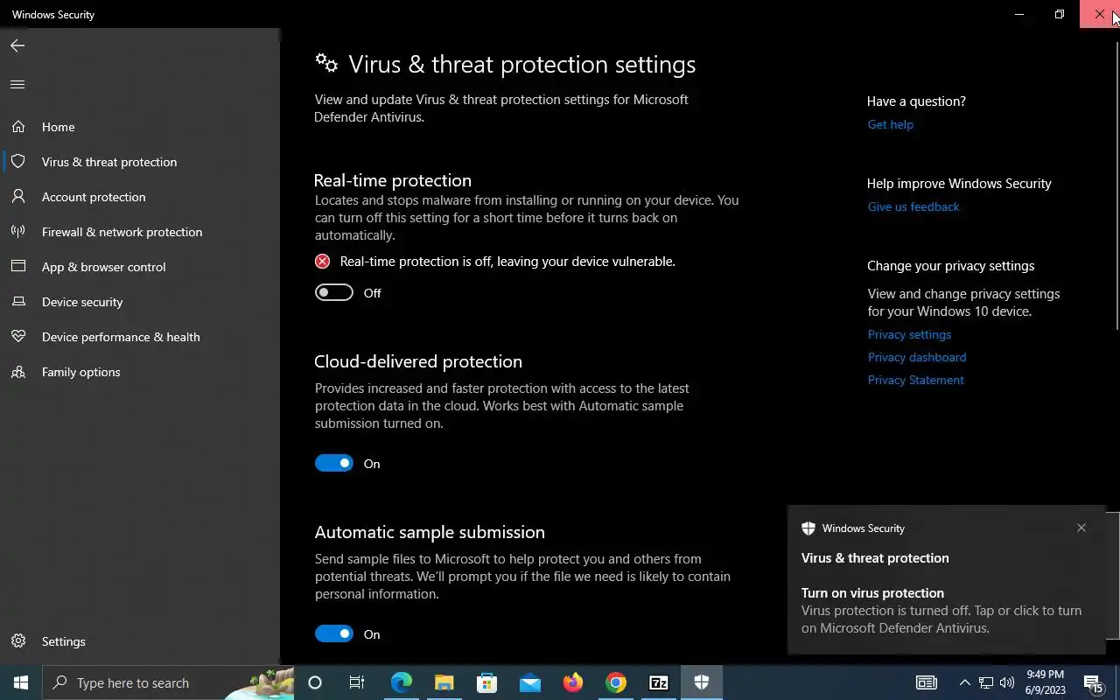Open the Windows Start menu

pyautogui.click(x=21, y=682)
